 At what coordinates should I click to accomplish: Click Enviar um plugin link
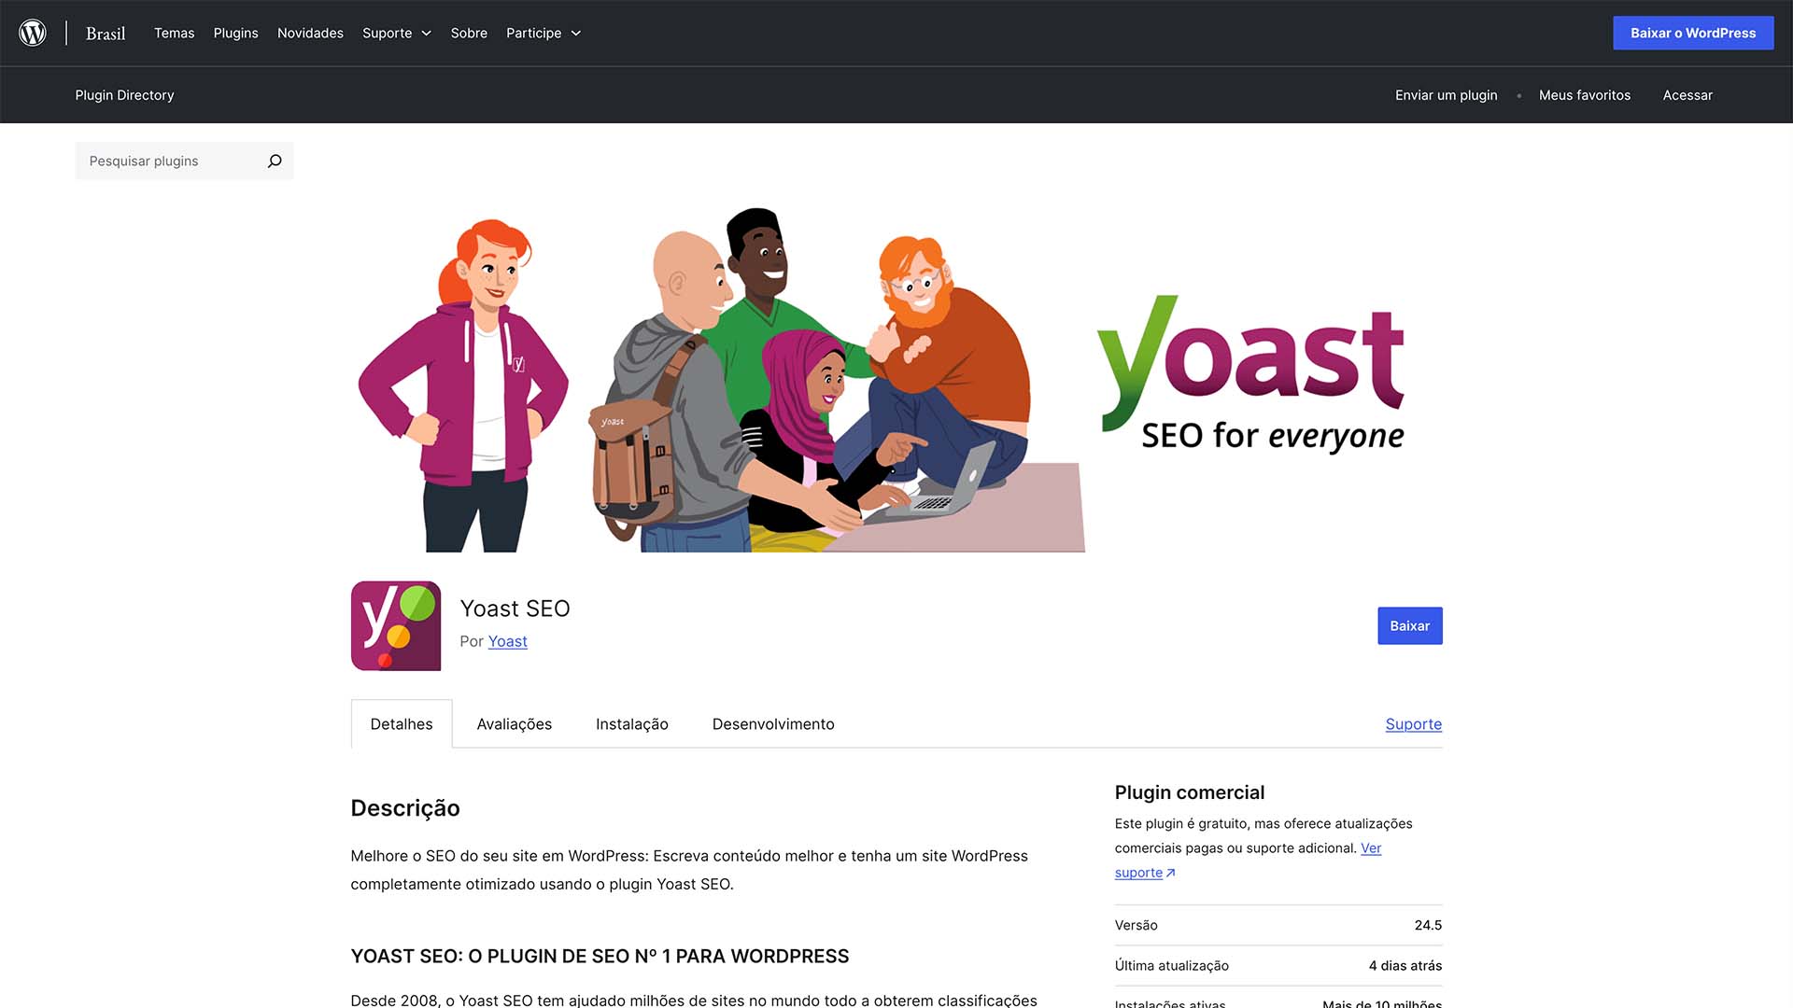1446,95
